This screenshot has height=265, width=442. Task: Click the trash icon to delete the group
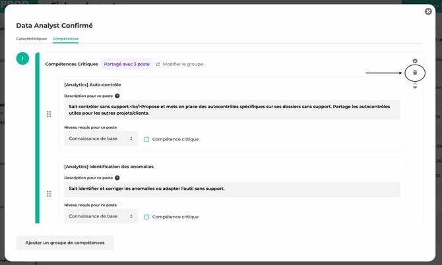click(x=415, y=73)
